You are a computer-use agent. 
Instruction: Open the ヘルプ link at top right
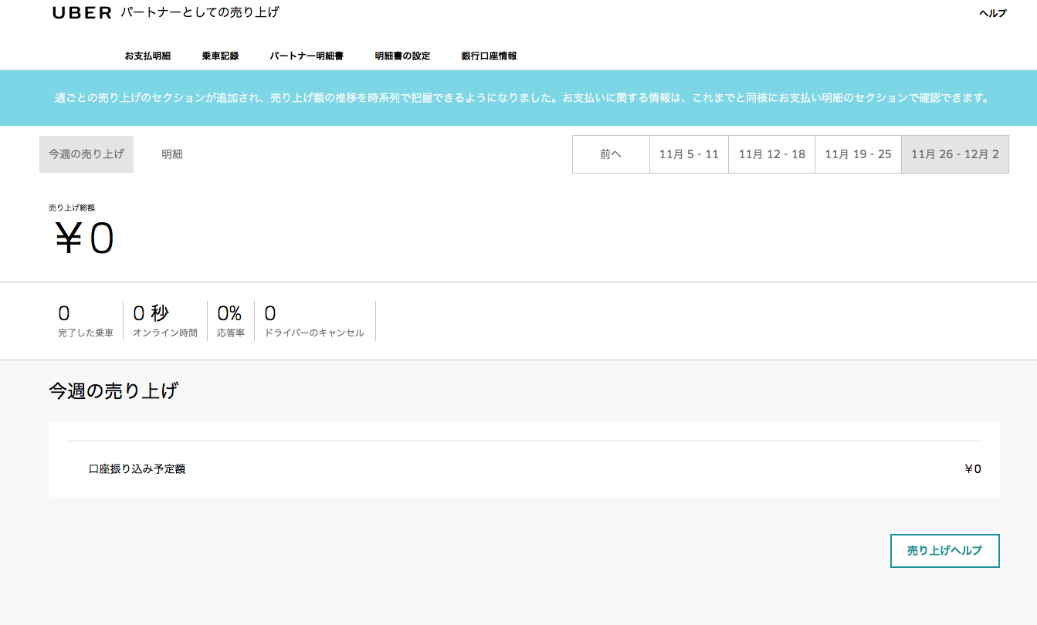993,13
